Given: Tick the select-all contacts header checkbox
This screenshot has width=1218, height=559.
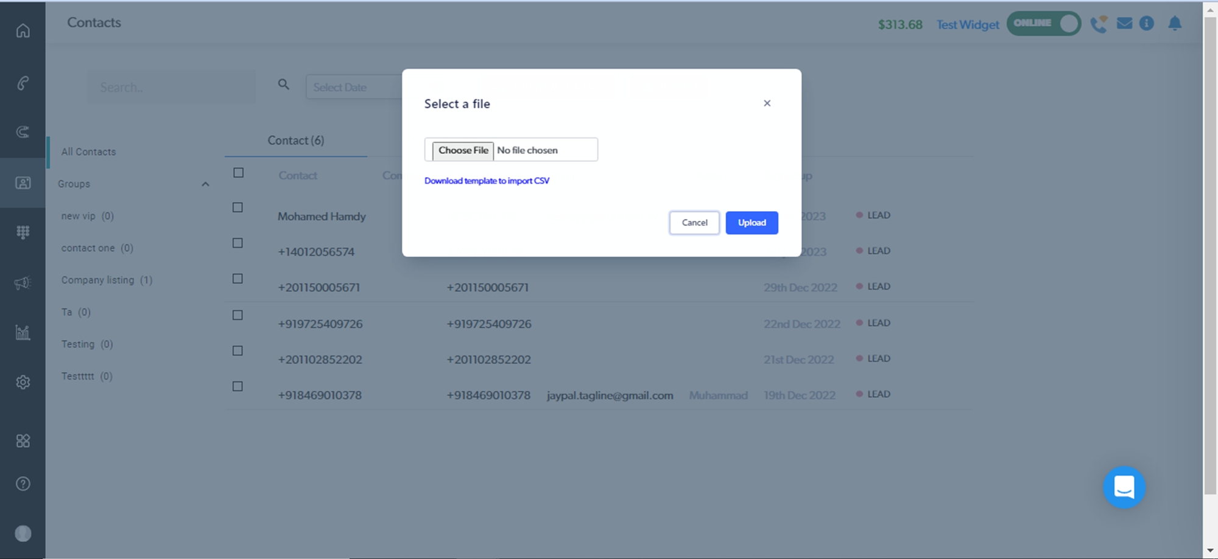Looking at the screenshot, I should tap(238, 173).
